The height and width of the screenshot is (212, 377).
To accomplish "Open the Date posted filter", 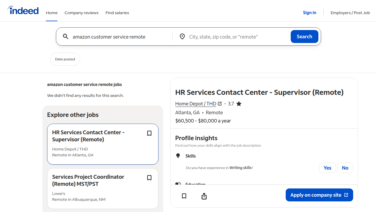I will [65, 59].
